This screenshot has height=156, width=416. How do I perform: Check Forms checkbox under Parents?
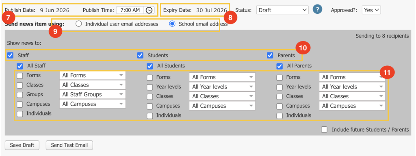[x=279, y=78]
